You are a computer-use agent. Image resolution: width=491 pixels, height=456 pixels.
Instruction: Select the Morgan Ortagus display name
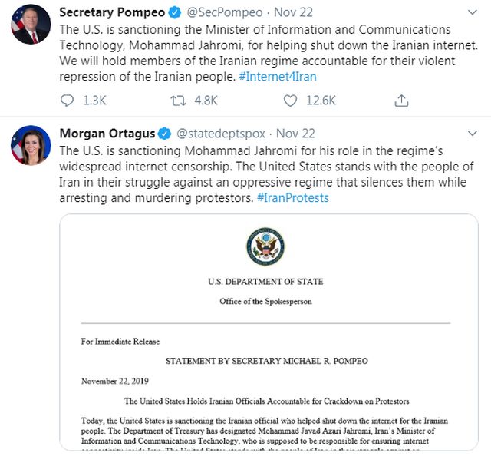106,134
